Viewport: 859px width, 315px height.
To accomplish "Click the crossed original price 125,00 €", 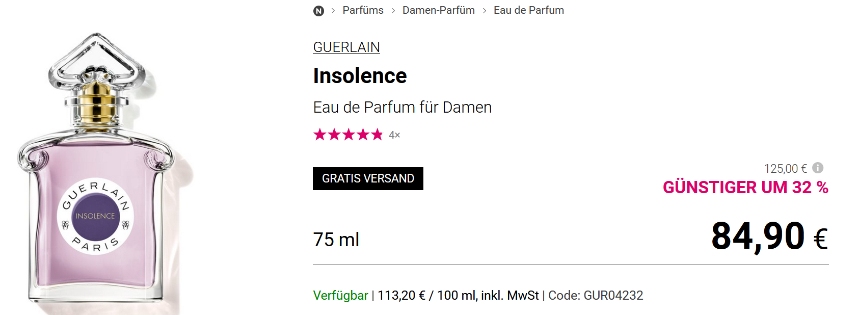I will [x=785, y=169].
